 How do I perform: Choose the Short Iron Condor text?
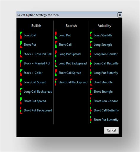point(106,101)
